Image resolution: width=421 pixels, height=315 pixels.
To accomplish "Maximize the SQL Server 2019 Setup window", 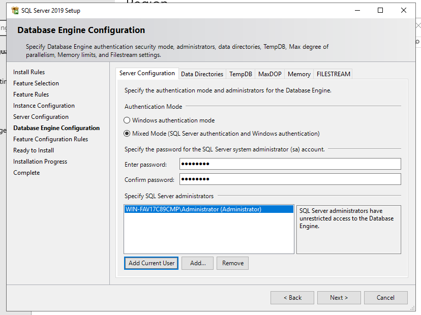I will pos(380,11).
